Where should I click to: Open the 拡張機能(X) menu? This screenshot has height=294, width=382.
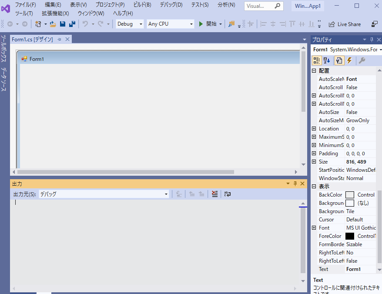(55, 13)
